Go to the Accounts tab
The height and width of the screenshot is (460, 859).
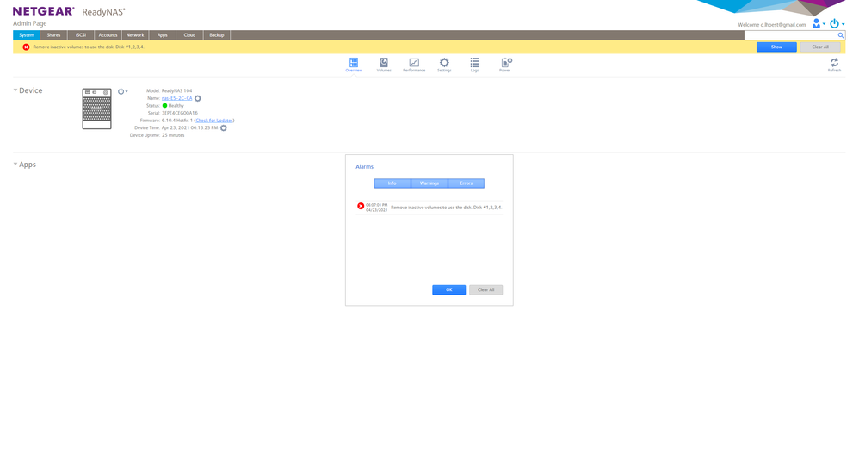coord(108,35)
